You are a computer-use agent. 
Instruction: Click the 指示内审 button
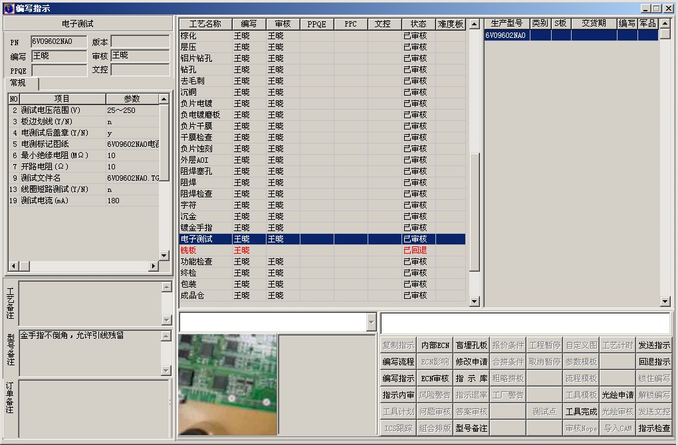click(398, 395)
